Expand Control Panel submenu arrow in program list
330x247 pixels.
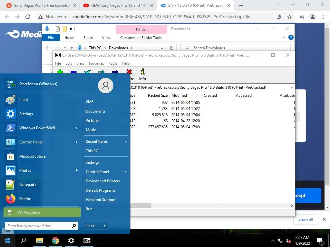(x=77, y=142)
